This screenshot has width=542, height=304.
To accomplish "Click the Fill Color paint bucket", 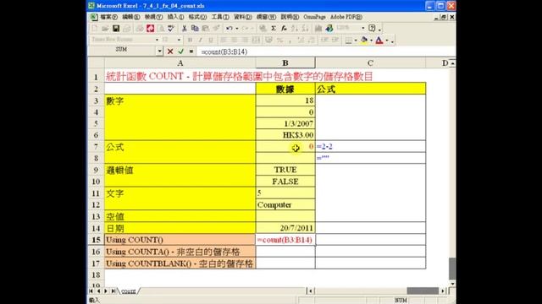I will click(x=364, y=41).
